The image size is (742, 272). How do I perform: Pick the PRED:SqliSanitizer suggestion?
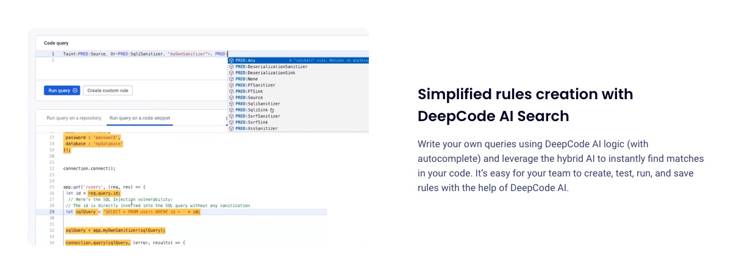pos(298,103)
